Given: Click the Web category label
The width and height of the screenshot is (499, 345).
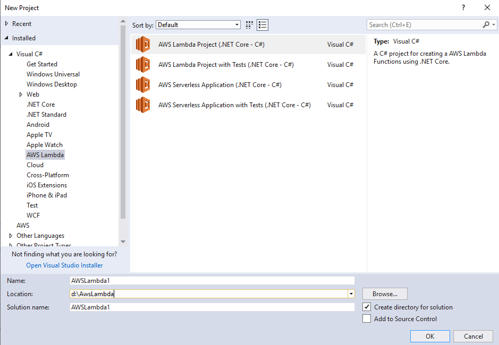Looking at the screenshot, I should [x=33, y=94].
